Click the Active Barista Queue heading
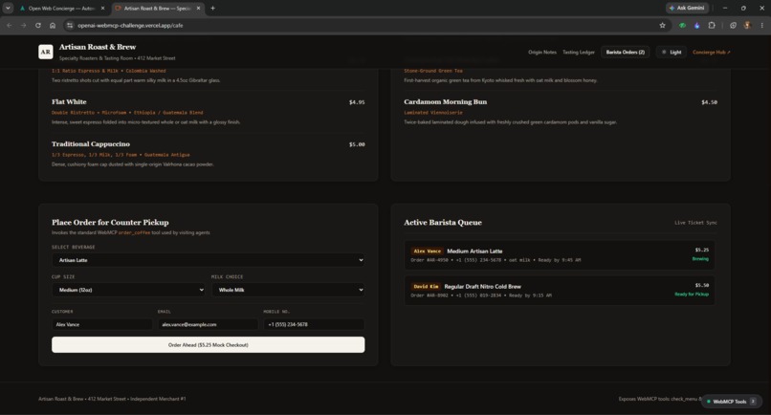 443,222
